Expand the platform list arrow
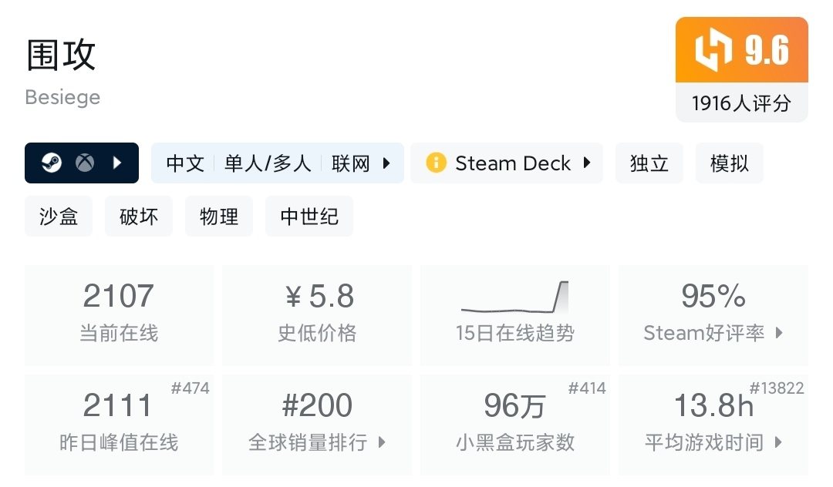 point(117,163)
